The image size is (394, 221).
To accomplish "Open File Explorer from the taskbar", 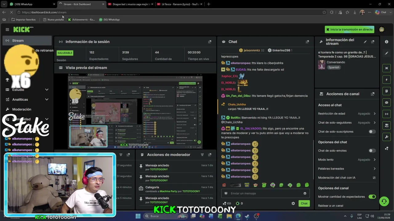I will [x=229, y=216].
